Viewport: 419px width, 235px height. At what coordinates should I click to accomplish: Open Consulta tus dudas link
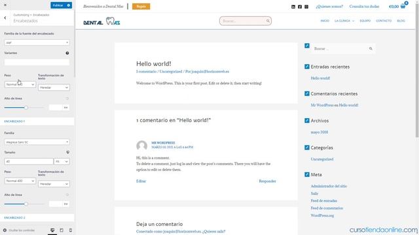point(364,7)
